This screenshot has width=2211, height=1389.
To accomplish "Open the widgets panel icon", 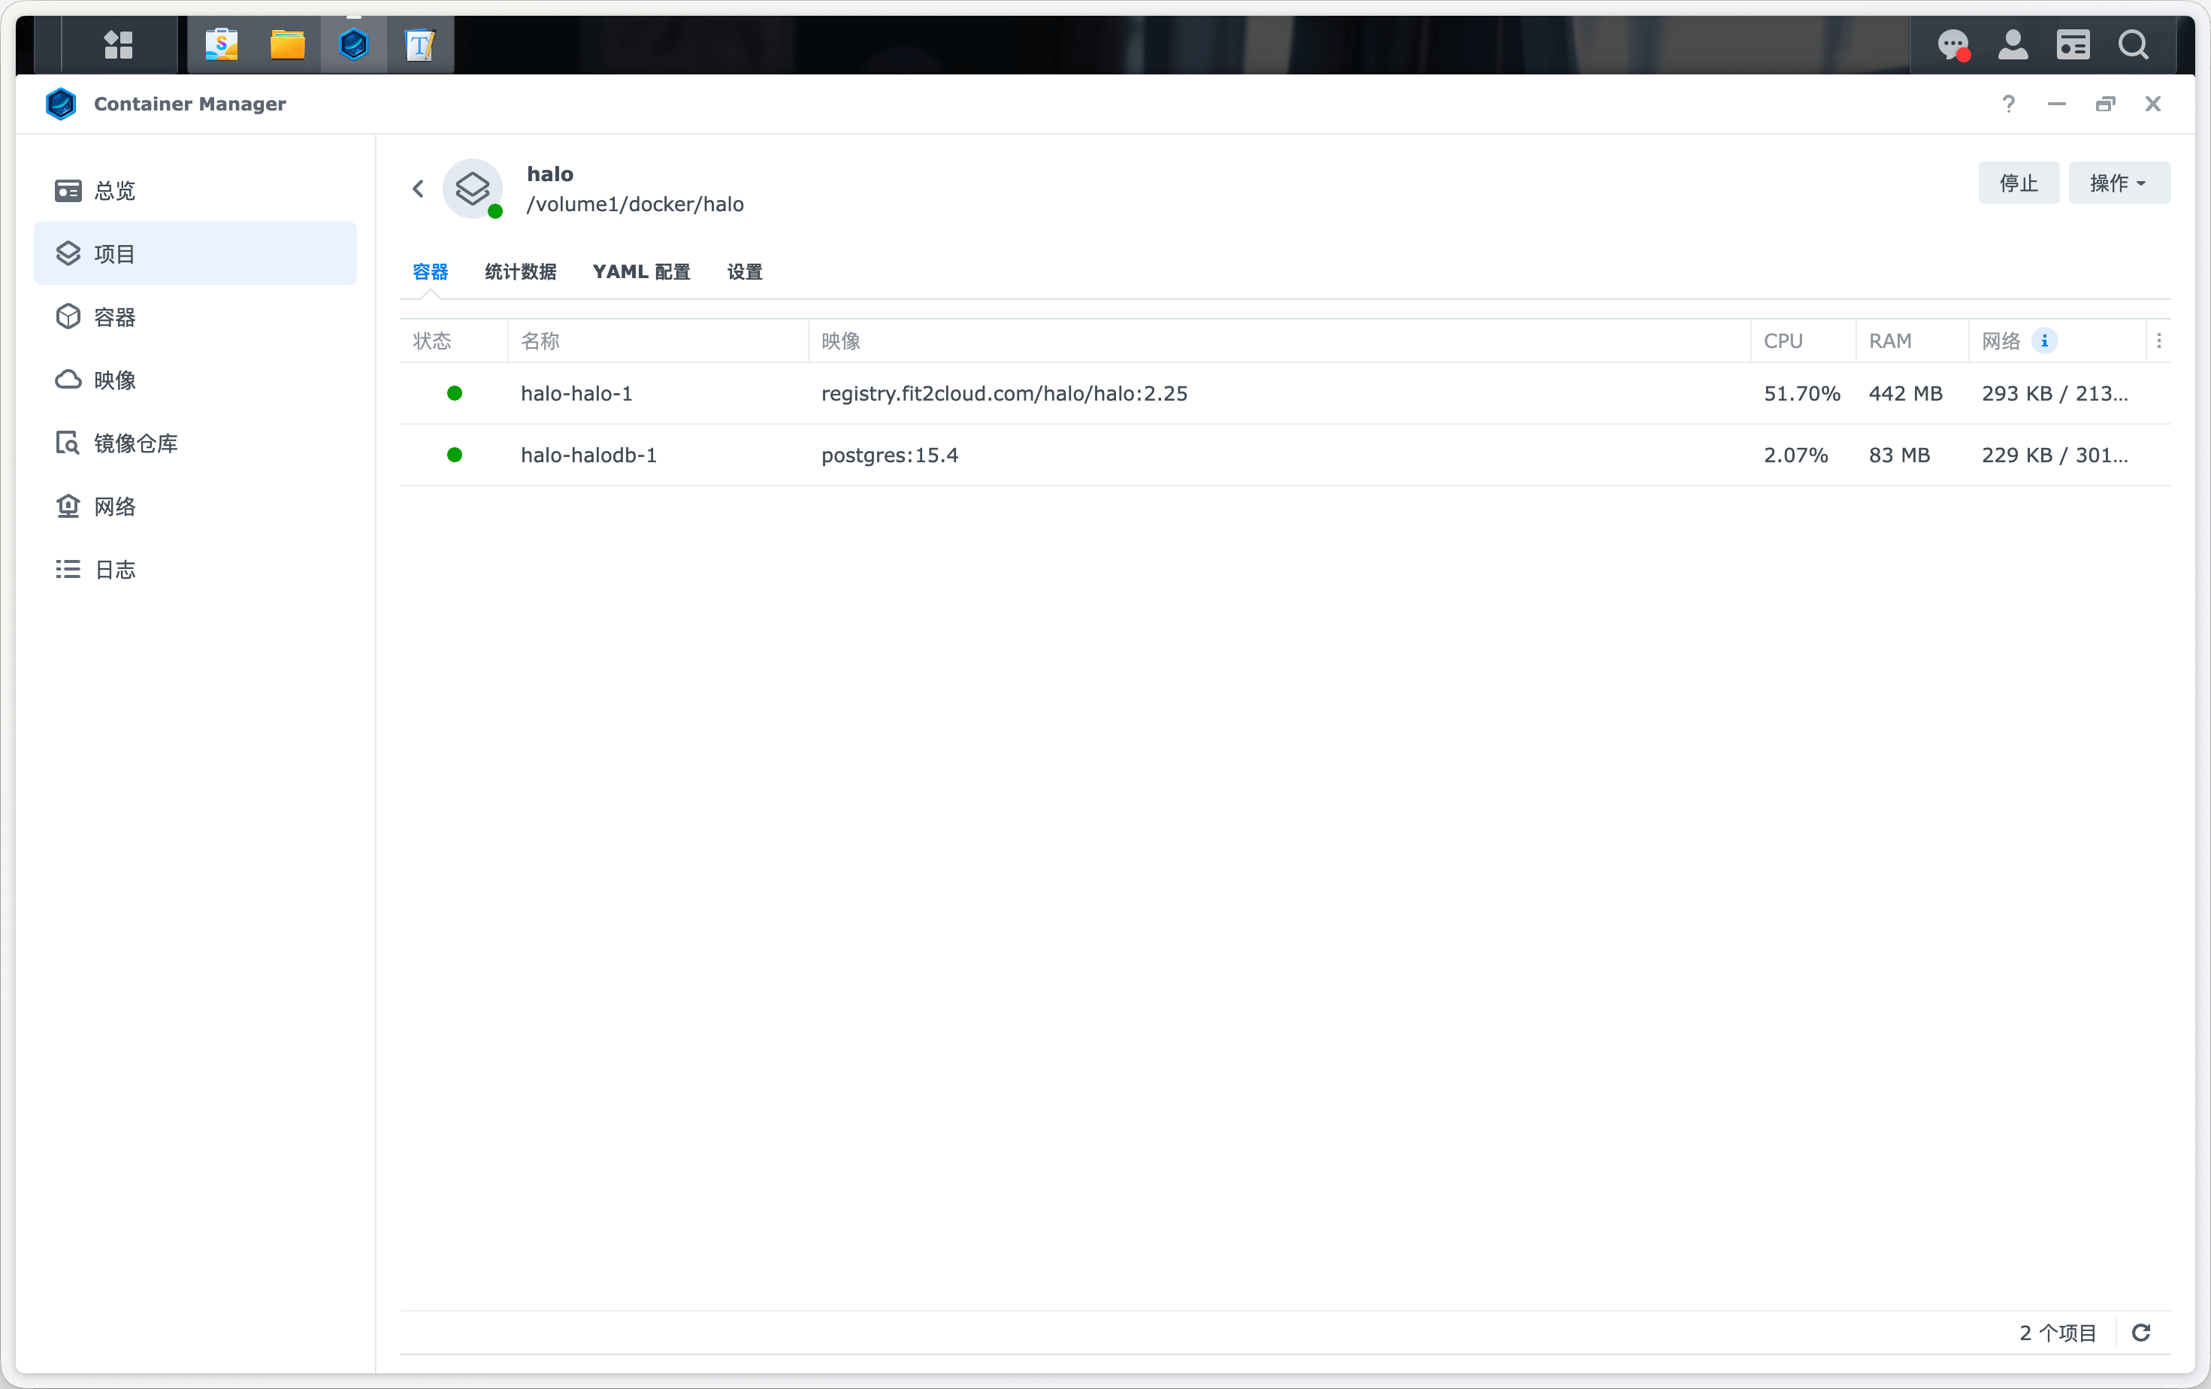I will (2073, 44).
